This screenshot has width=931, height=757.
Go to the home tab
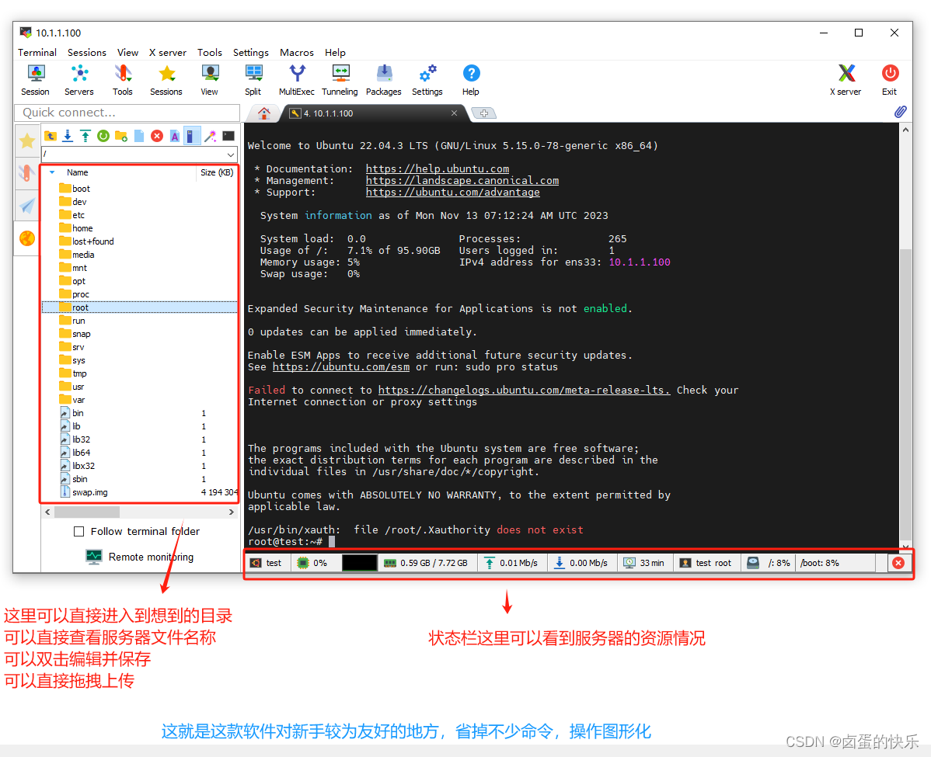coord(264,113)
